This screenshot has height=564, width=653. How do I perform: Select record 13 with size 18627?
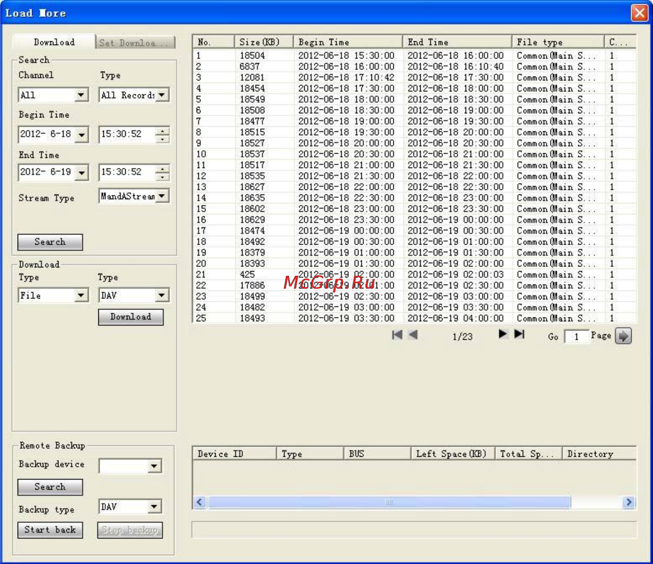414,187
